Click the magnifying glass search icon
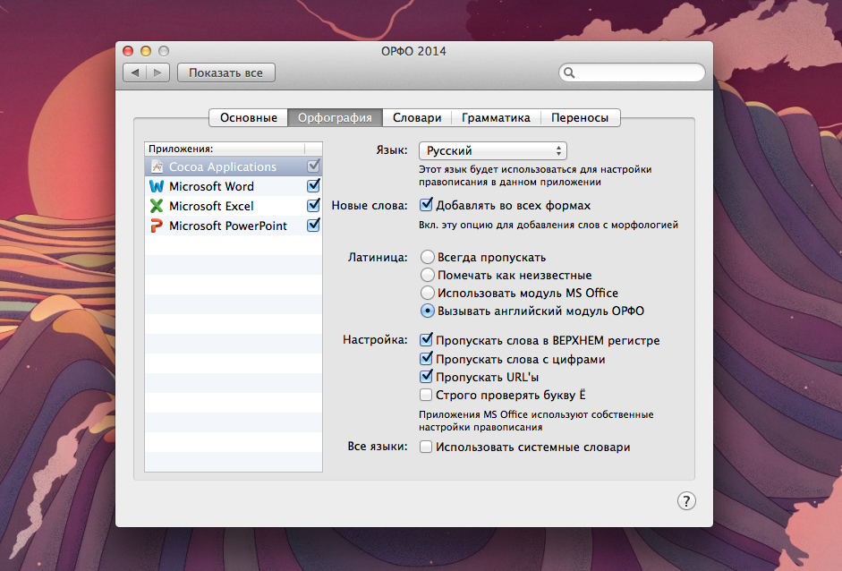 click(569, 72)
